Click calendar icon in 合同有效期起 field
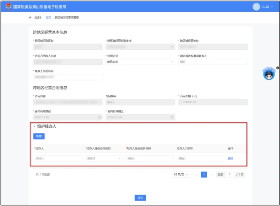This screenshot has width=280, height=206. (99, 117)
